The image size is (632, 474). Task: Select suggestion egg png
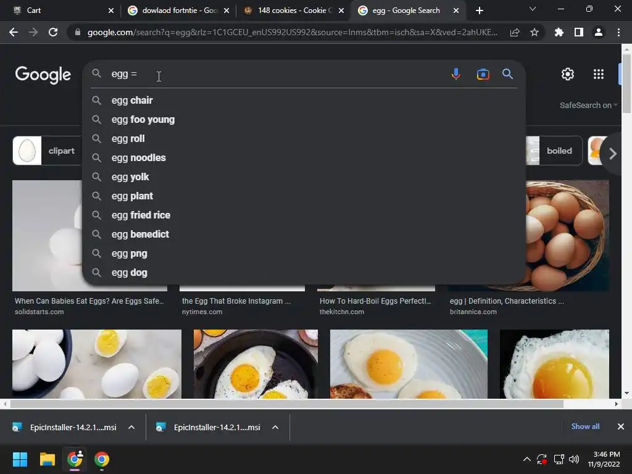tap(304, 254)
